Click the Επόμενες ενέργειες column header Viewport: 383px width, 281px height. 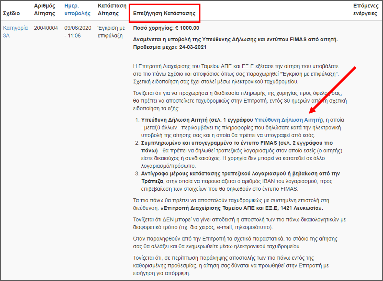pyautogui.click(x=365, y=10)
